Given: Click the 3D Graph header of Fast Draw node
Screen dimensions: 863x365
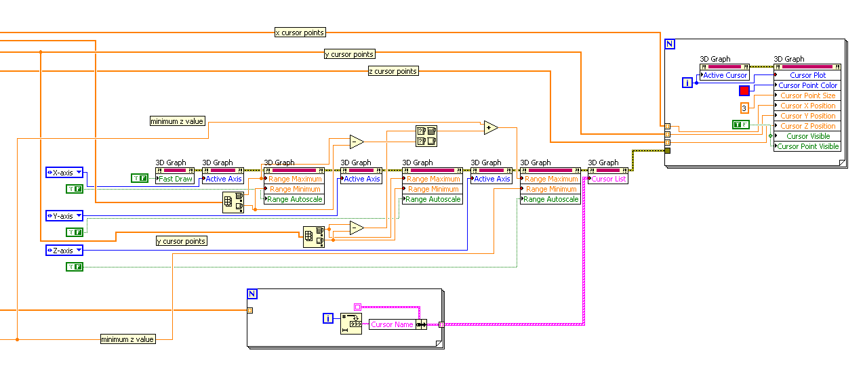Looking at the screenshot, I should 175,170.
